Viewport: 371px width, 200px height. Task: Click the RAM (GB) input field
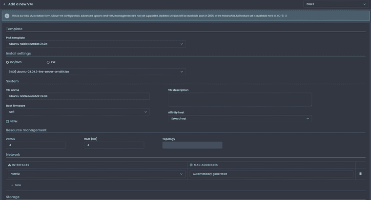pyautogui.click(x=114, y=145)
